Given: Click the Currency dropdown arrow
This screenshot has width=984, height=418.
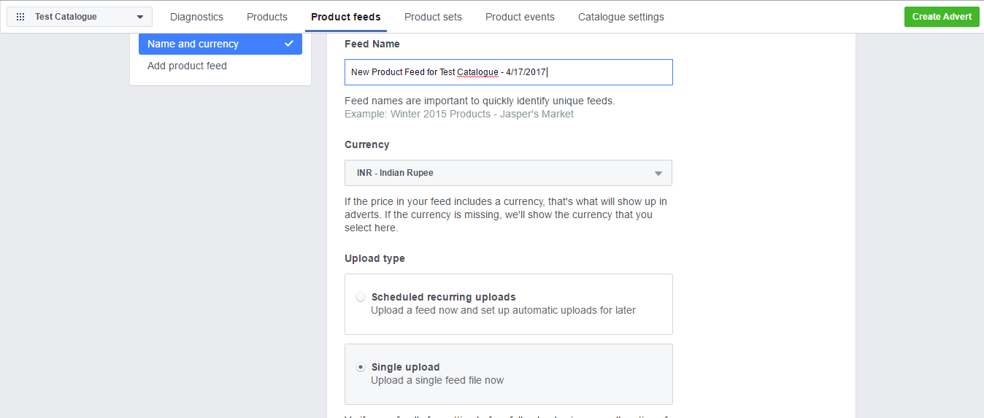Looking at the screenshot, I should [x=658, y=174].
